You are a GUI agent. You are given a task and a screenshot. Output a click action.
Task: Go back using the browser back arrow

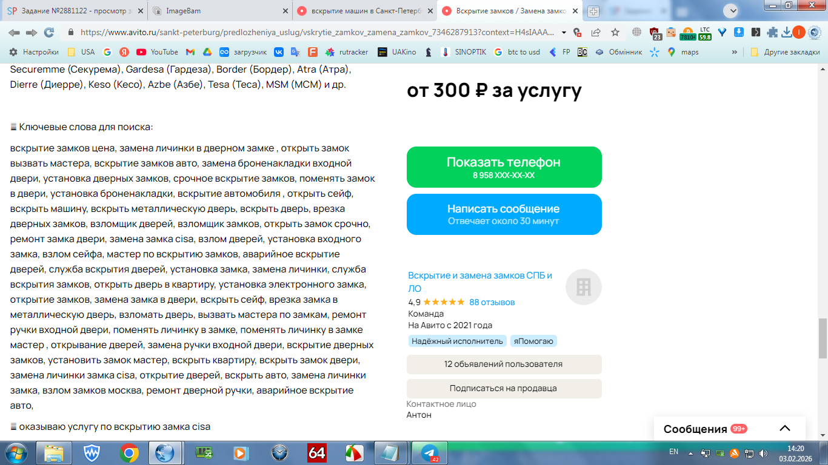[14, 32]
